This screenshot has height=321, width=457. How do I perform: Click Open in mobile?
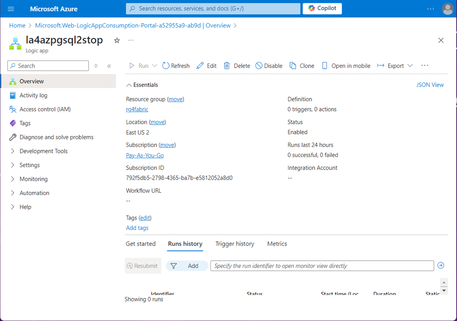[346, 66]
